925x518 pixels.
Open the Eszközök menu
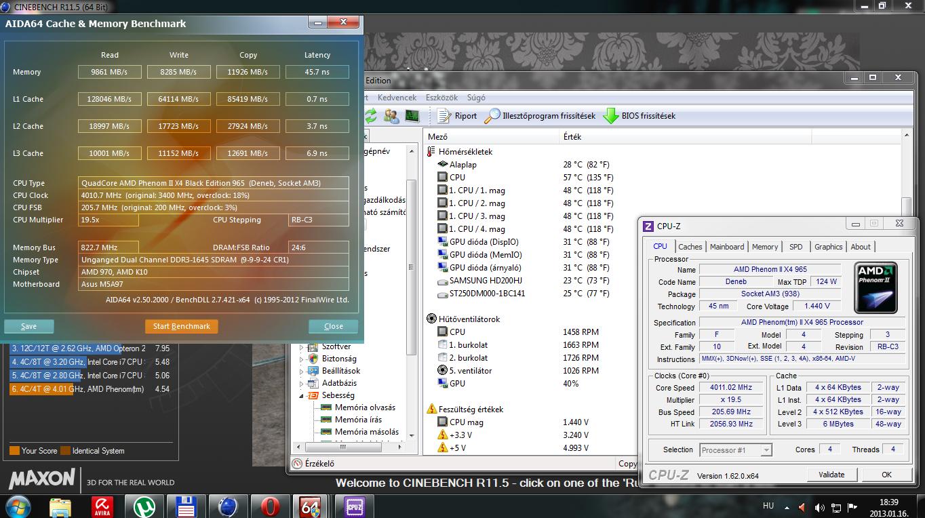point(441,98)
